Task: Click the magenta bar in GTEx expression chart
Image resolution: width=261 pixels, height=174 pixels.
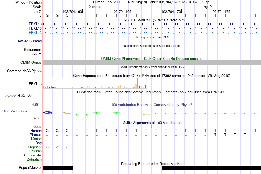Action: 146,87
